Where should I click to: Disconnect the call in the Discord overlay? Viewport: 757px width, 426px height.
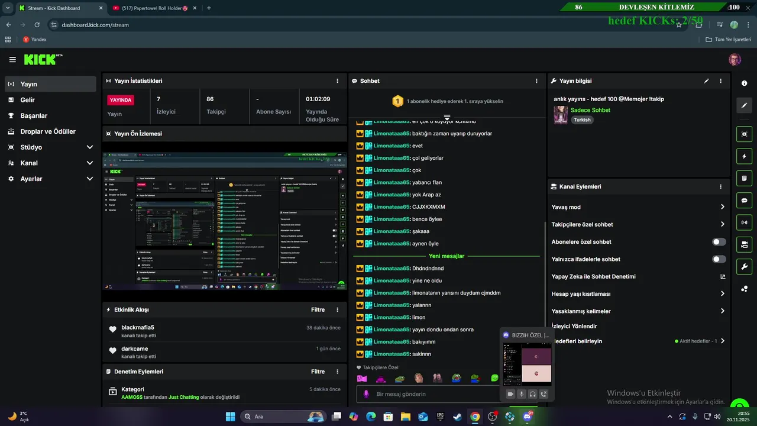tap(544, 394)
